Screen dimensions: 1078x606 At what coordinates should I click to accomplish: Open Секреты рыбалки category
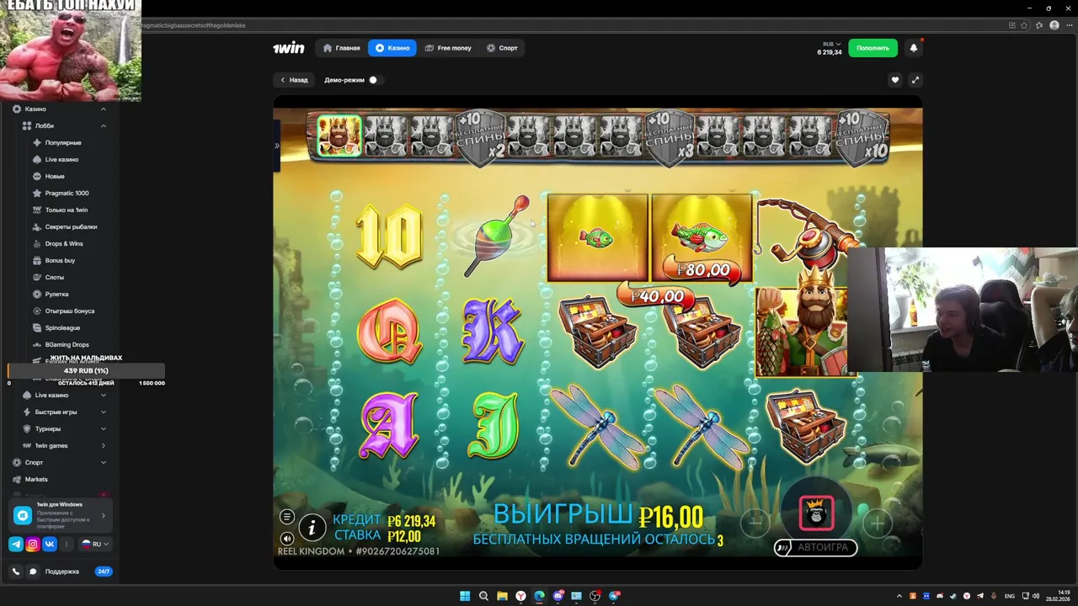(x=71, y=226)
